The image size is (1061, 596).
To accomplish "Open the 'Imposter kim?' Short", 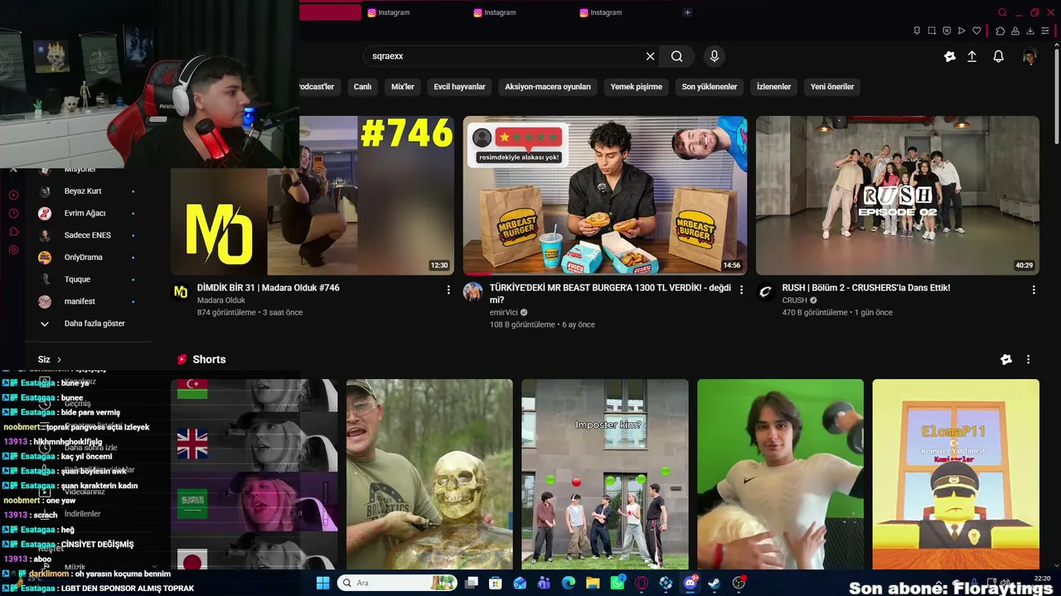I will 605,474.
